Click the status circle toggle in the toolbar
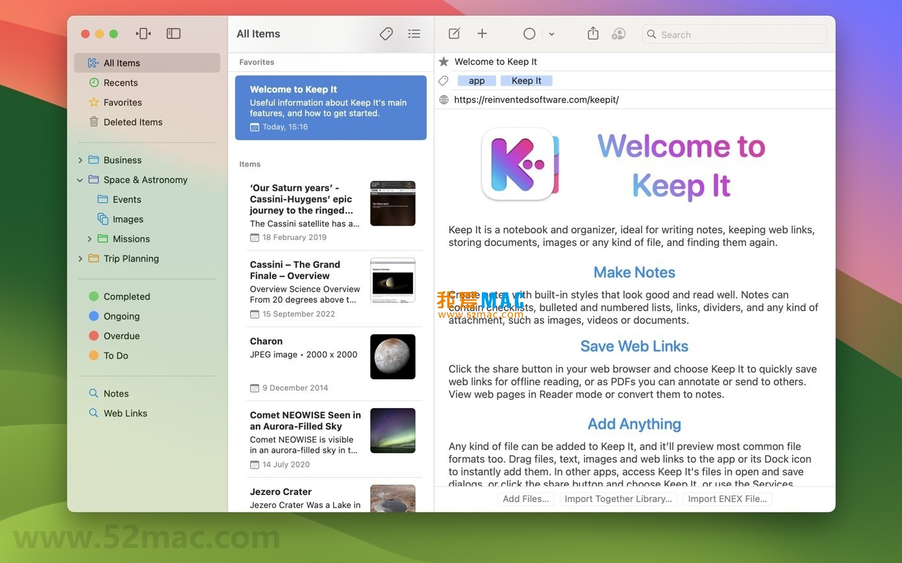Image resolution: width=902 pixels, height=563 pixels. pyautogui.click(x=529, y=33)
